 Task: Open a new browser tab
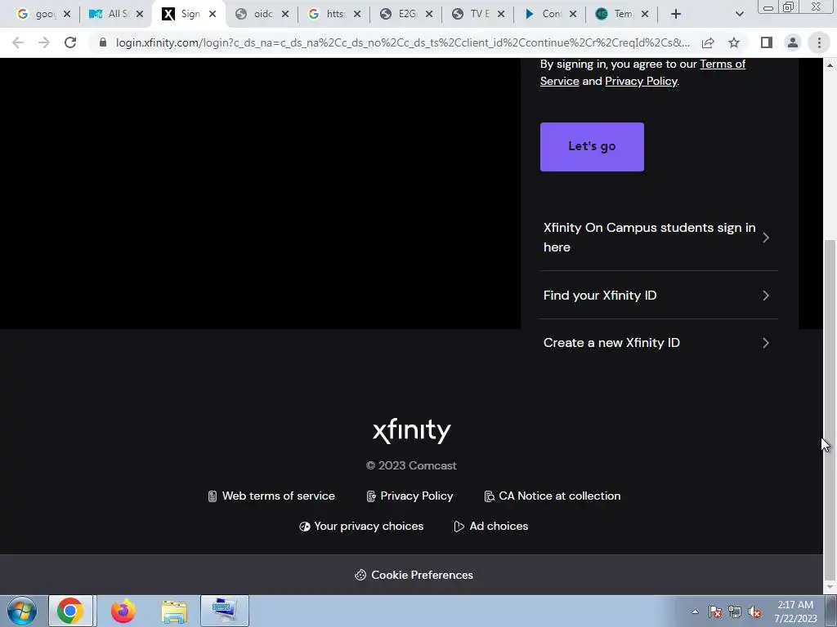click(676, 15)
